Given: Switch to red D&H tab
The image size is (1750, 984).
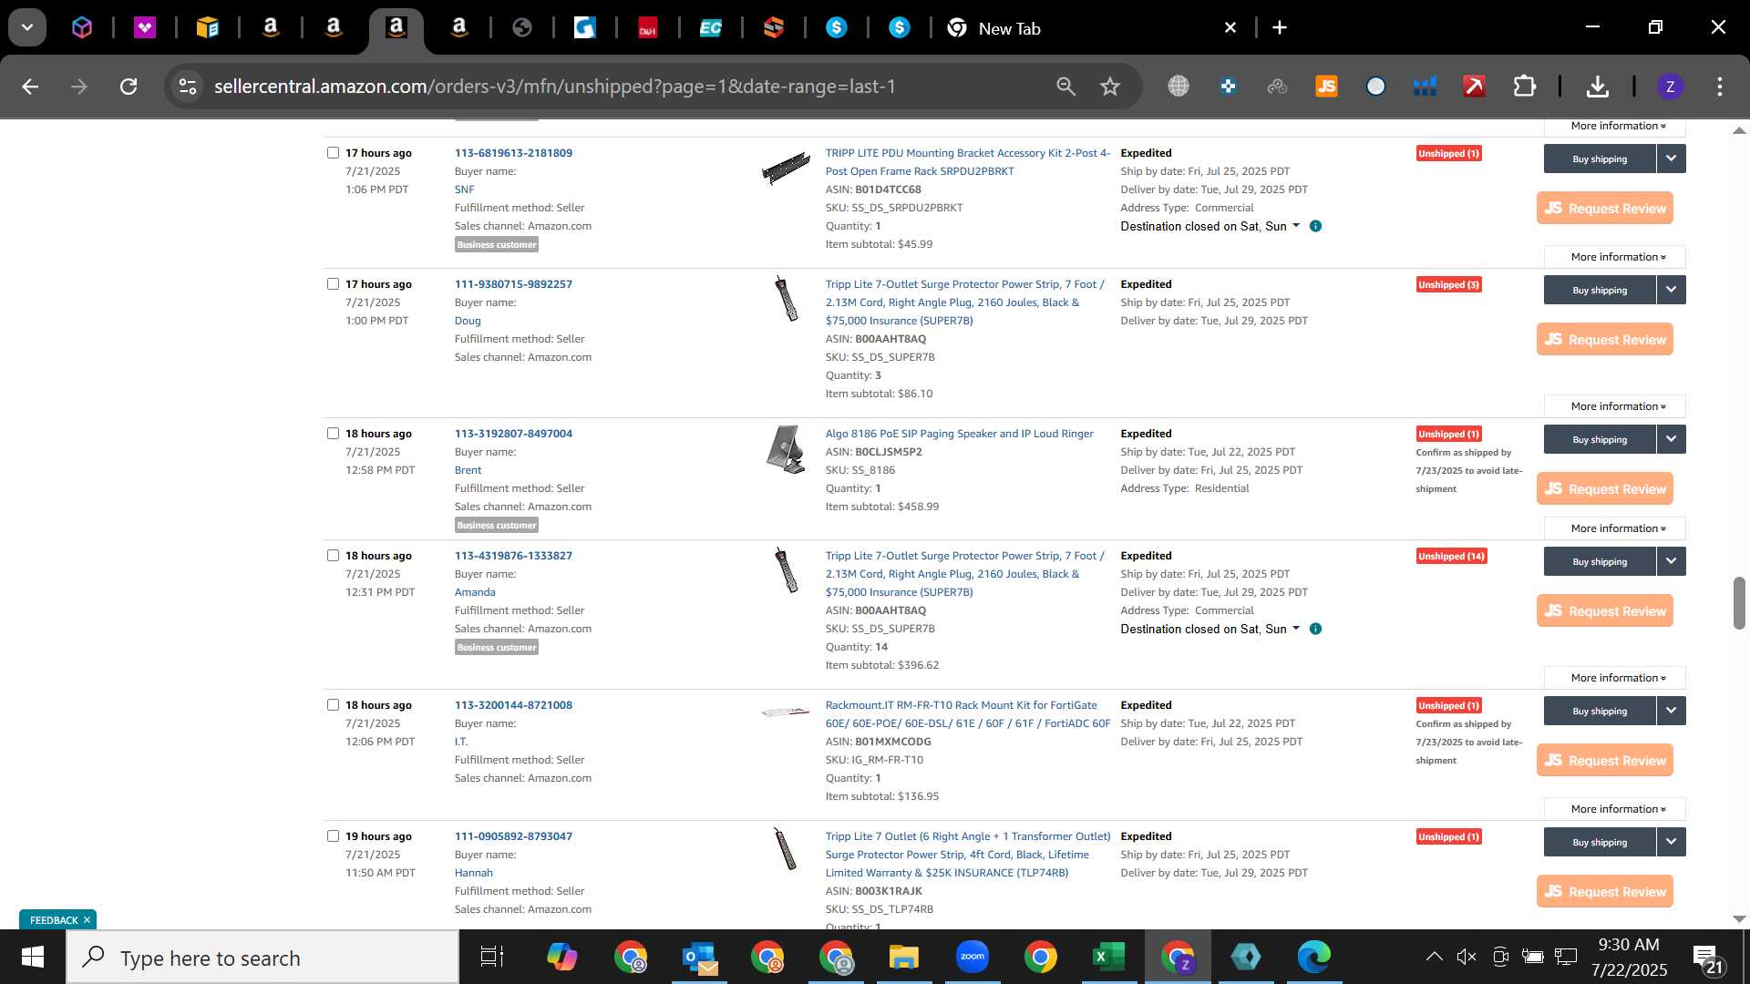Looking at the screenshot, I should point(648,28).
